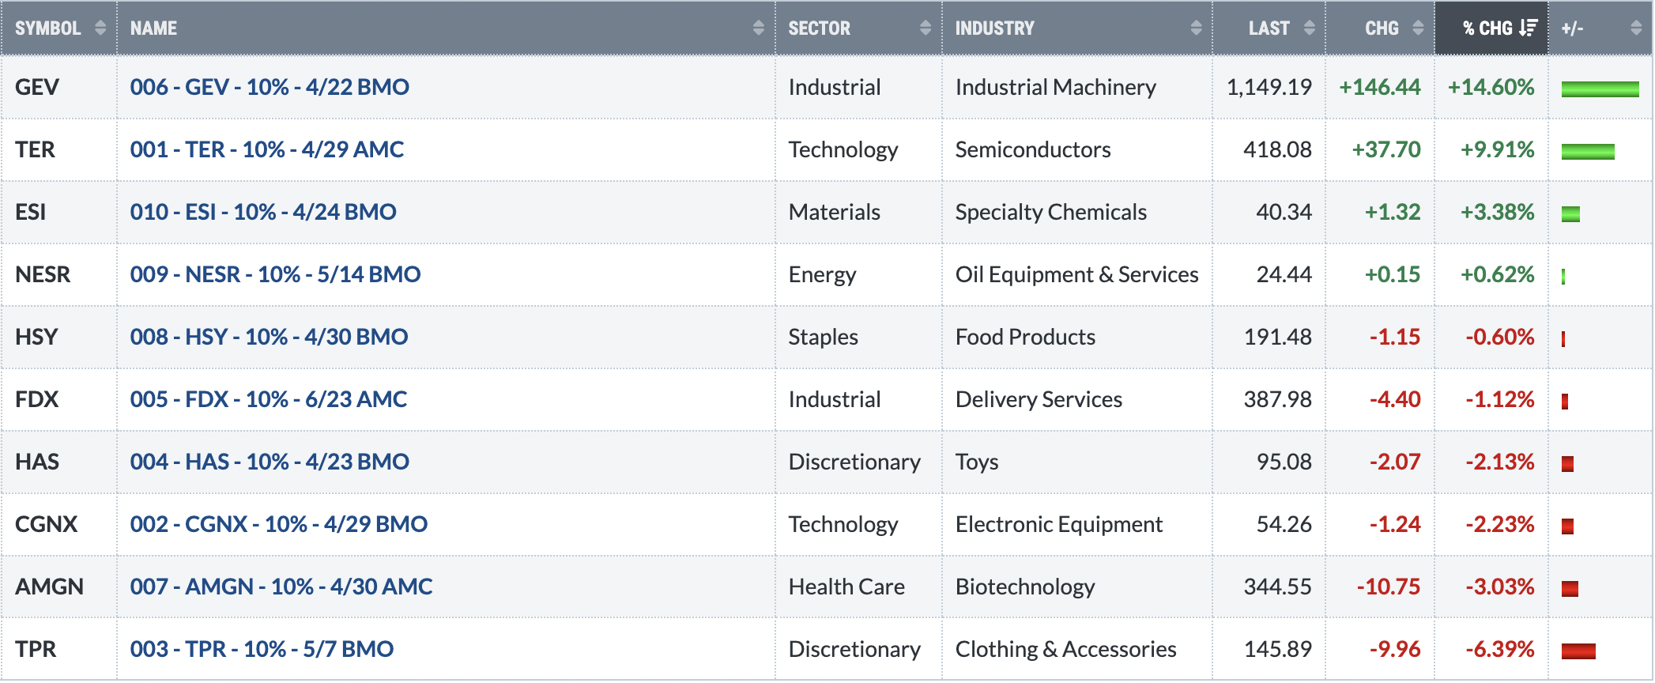Viewport: 1655px width, 683px height.
Task: Open the 007 - AMGN - 10% - 4/30 AMC link
Action: tap(281, 587)
